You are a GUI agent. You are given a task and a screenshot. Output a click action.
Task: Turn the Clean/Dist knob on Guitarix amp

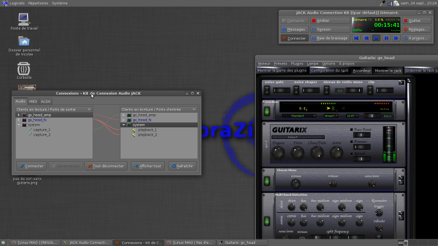pos(317,153)
